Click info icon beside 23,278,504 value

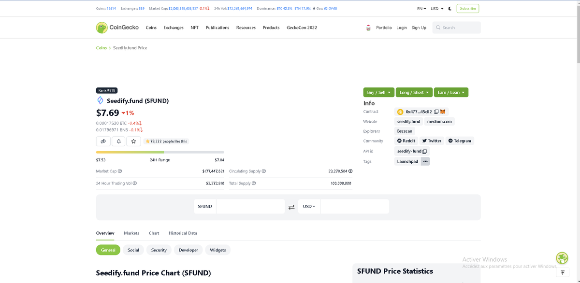(x=350, y=171)
